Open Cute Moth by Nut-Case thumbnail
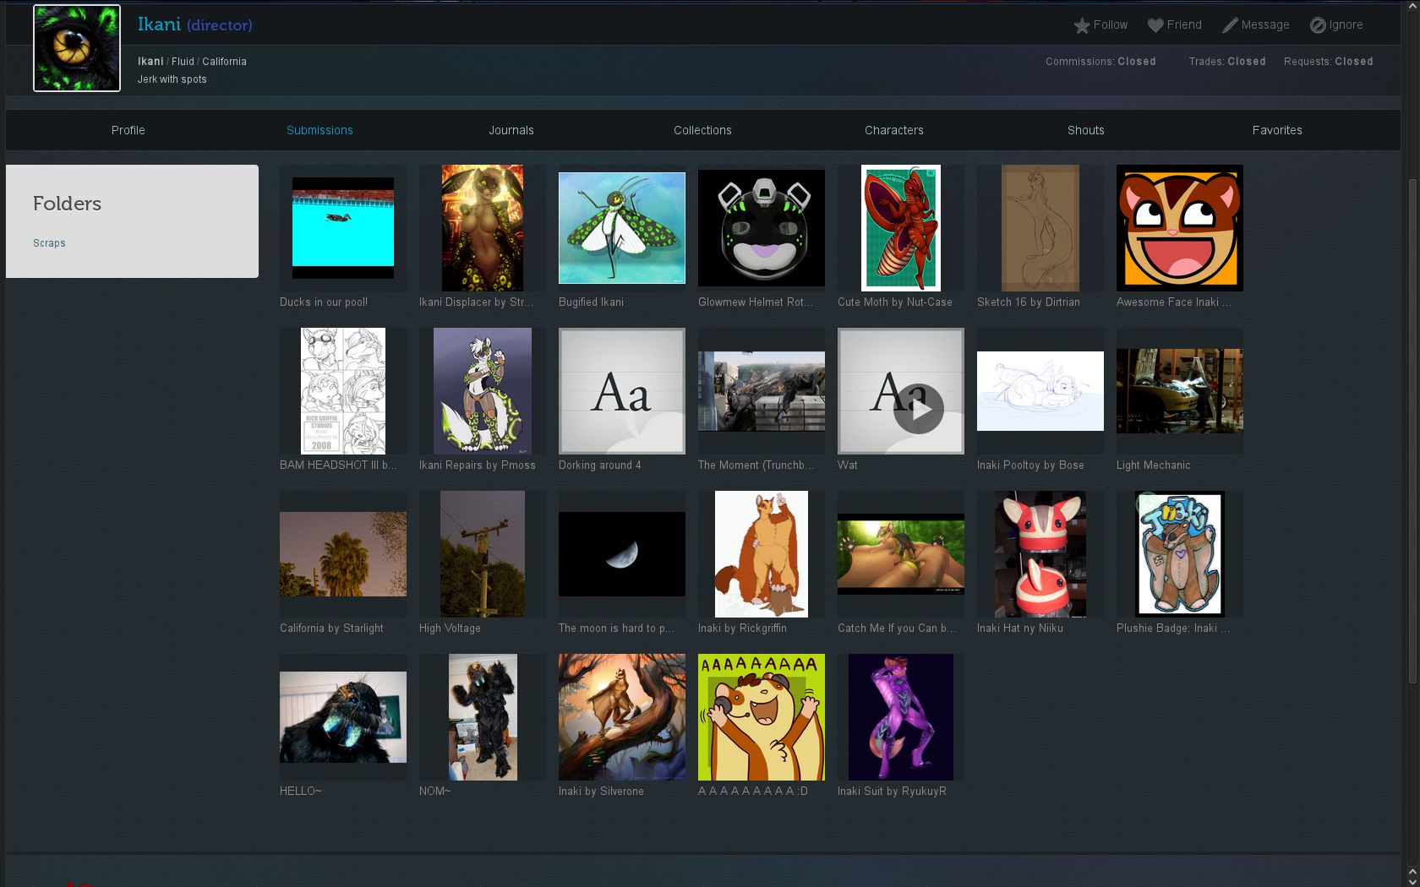This screenshot has height=887, width=1420. [x=901, y=228]
